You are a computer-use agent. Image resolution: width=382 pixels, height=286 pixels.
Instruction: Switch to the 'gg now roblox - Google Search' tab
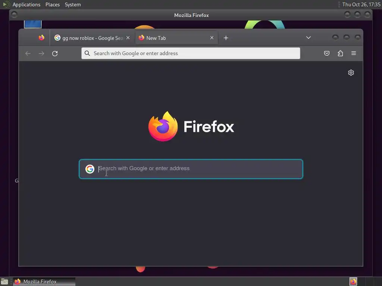point(92,38)
